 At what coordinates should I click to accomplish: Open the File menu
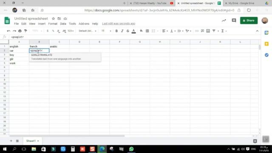(x=16, y=24)
